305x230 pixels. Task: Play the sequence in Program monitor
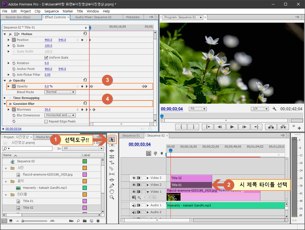point(232,127)
